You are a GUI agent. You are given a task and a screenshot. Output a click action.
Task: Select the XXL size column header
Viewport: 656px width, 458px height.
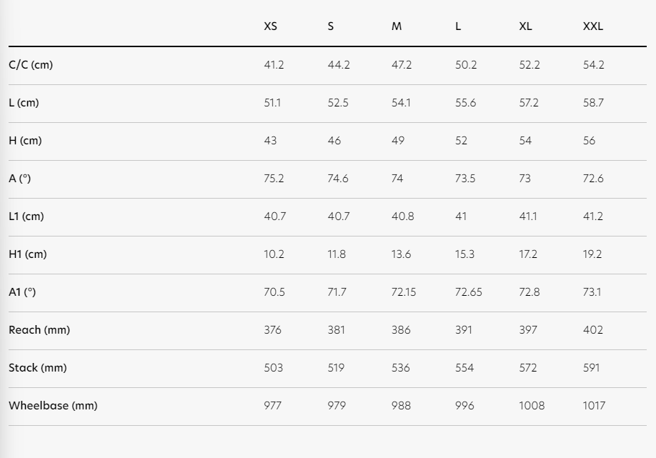[593, 26]
